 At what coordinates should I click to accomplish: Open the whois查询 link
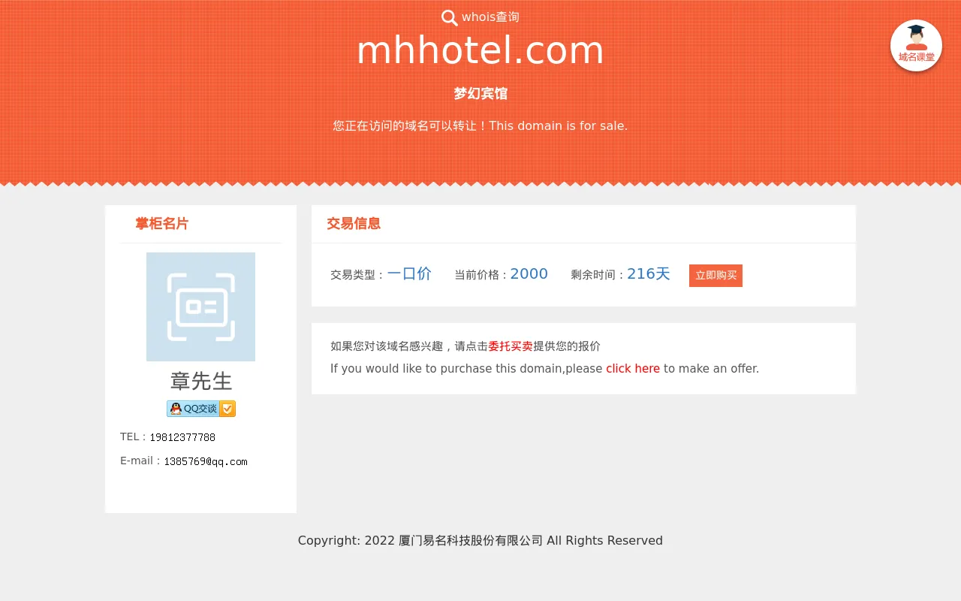[x=490, y=17]
